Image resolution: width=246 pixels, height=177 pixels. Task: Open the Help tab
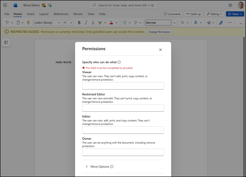102,14
